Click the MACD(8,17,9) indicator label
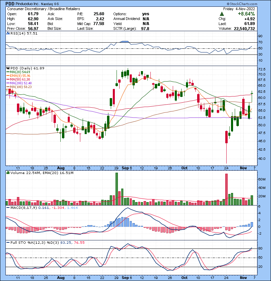The width and height of the screenshot is (271, 281). [24, 208]
